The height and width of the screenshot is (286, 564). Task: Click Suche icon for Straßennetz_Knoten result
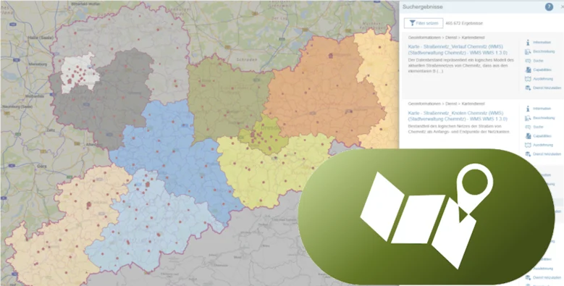click(x=534, y=127)
